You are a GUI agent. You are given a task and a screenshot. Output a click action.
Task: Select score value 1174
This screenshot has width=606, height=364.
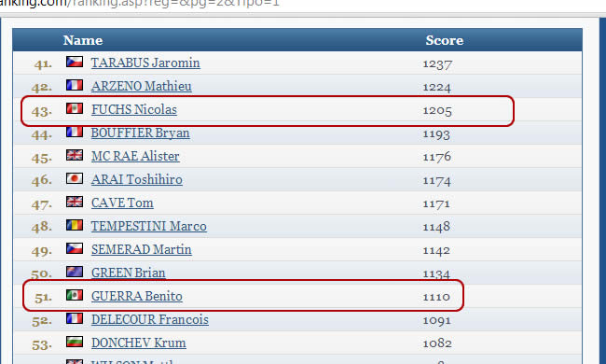click(436, 181)
